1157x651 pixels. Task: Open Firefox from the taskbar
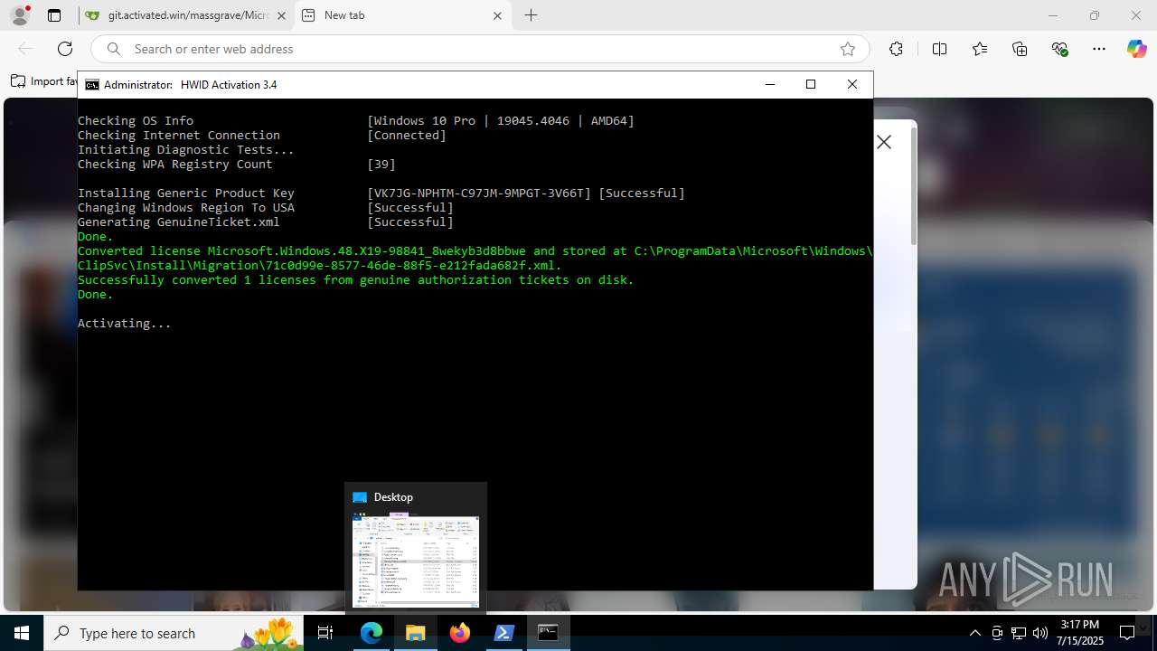[460, 633]
